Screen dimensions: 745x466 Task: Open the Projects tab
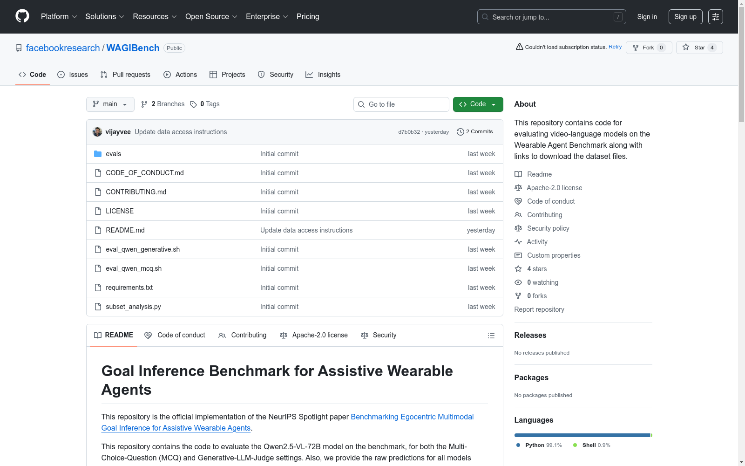point(227,75)
